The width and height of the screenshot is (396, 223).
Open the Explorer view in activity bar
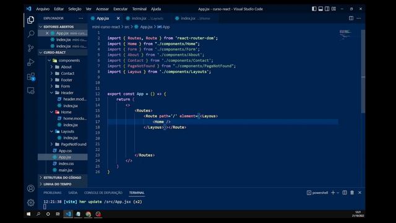click(x=30, y=20)
